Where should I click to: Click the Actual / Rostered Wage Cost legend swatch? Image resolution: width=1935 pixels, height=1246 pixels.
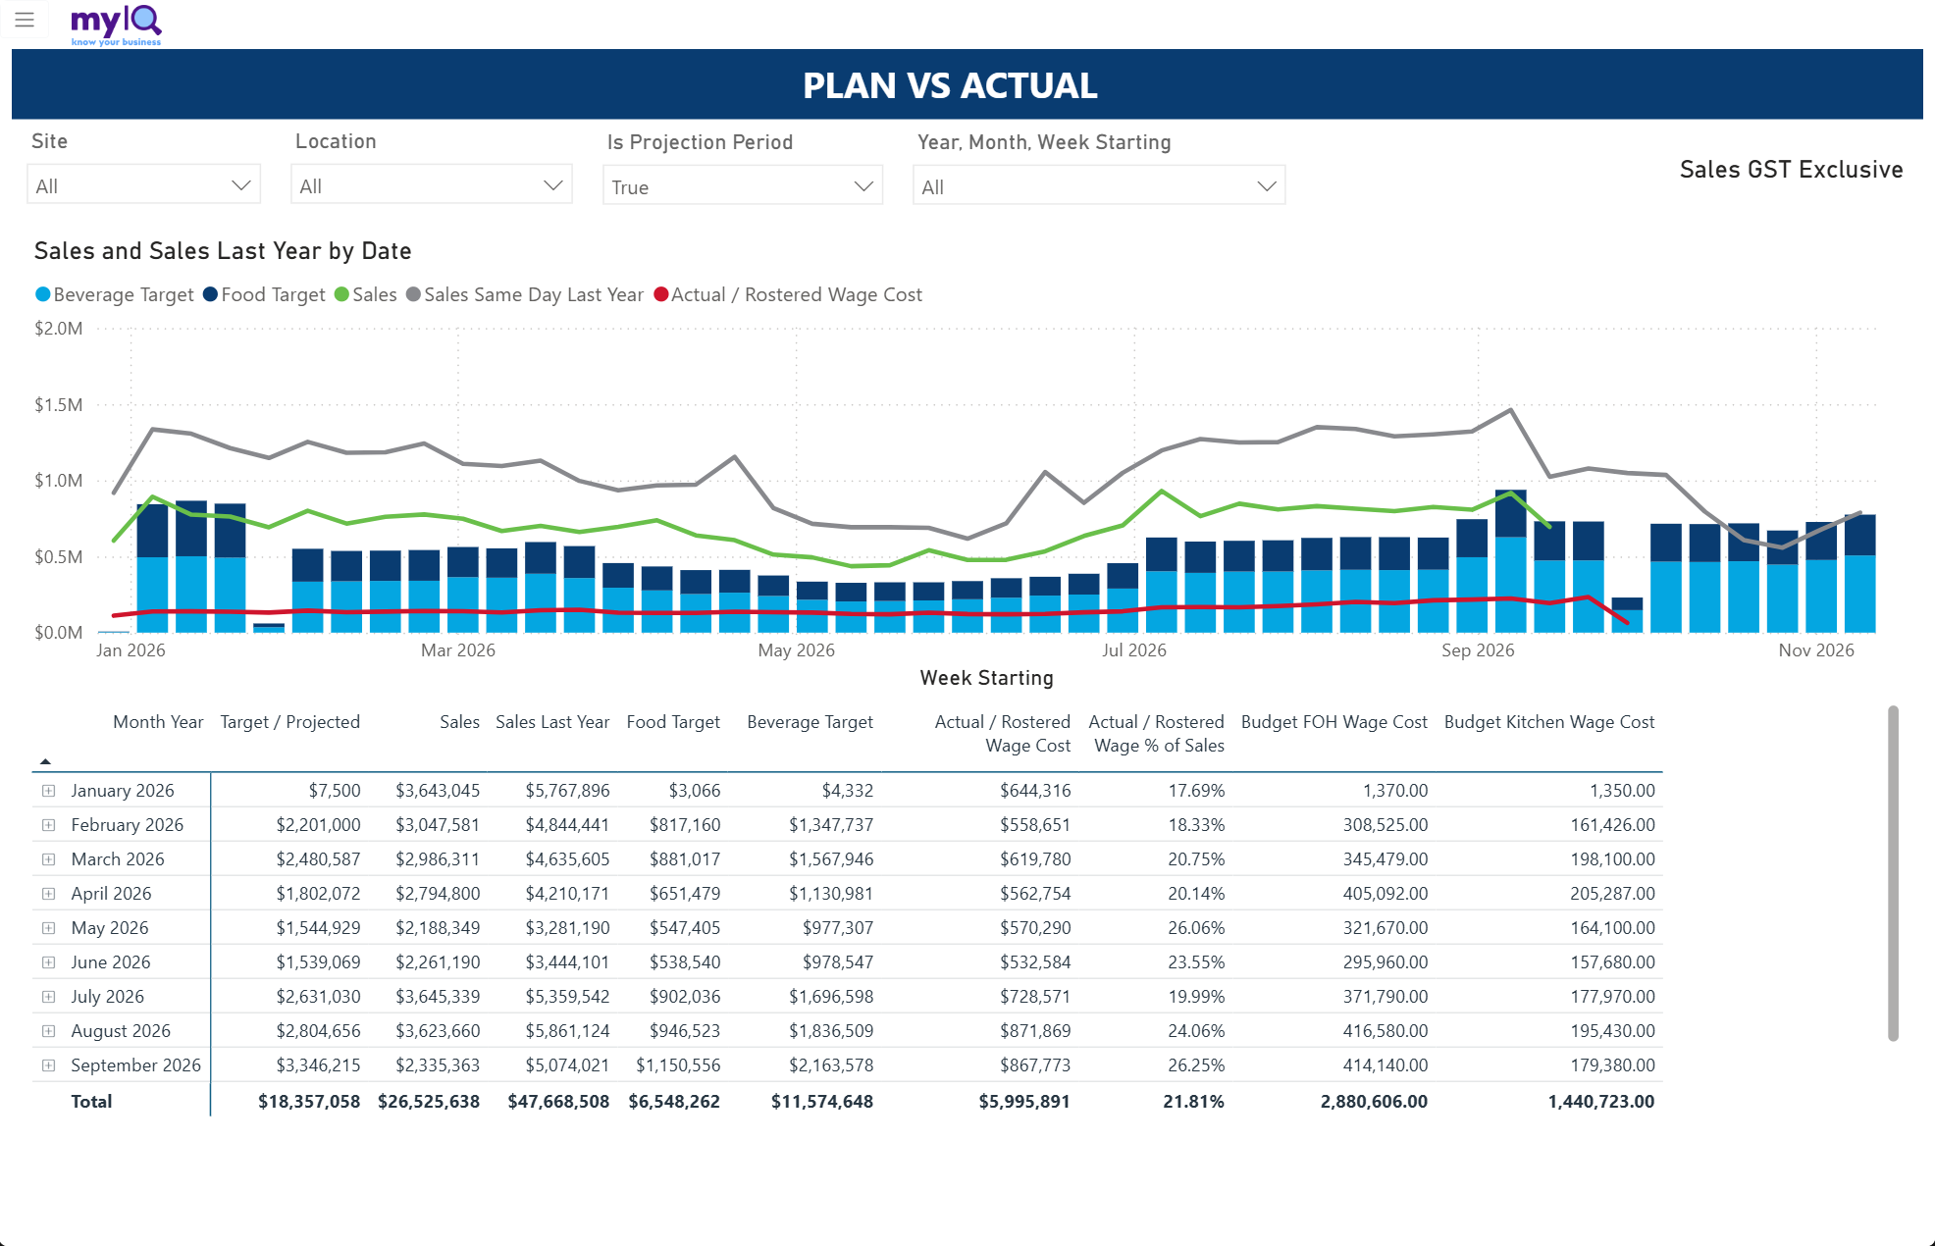(660, 294)
